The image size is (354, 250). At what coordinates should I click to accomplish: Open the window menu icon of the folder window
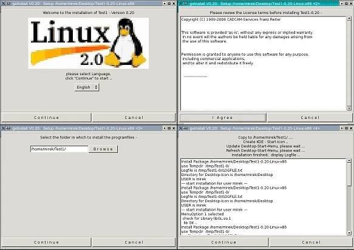(3, 128)
